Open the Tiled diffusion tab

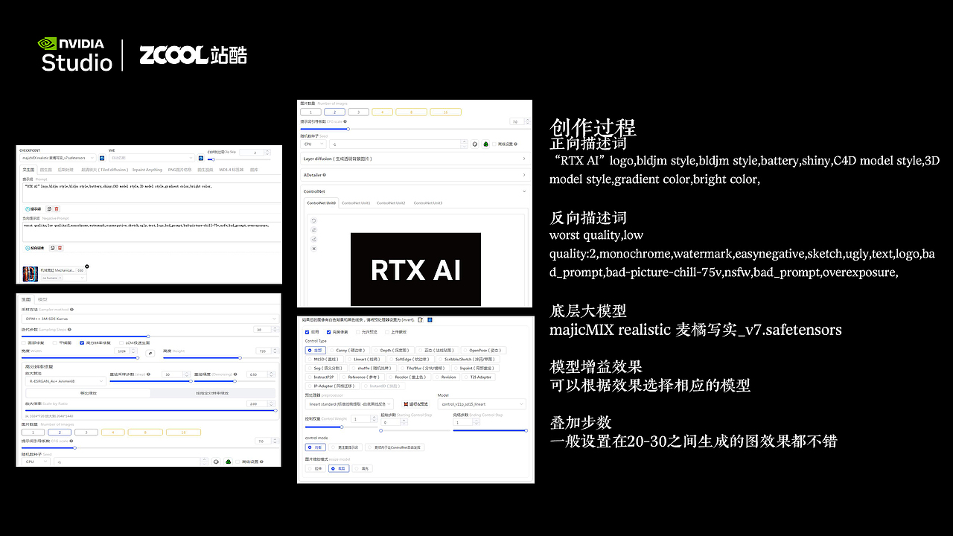click(105, 170)
